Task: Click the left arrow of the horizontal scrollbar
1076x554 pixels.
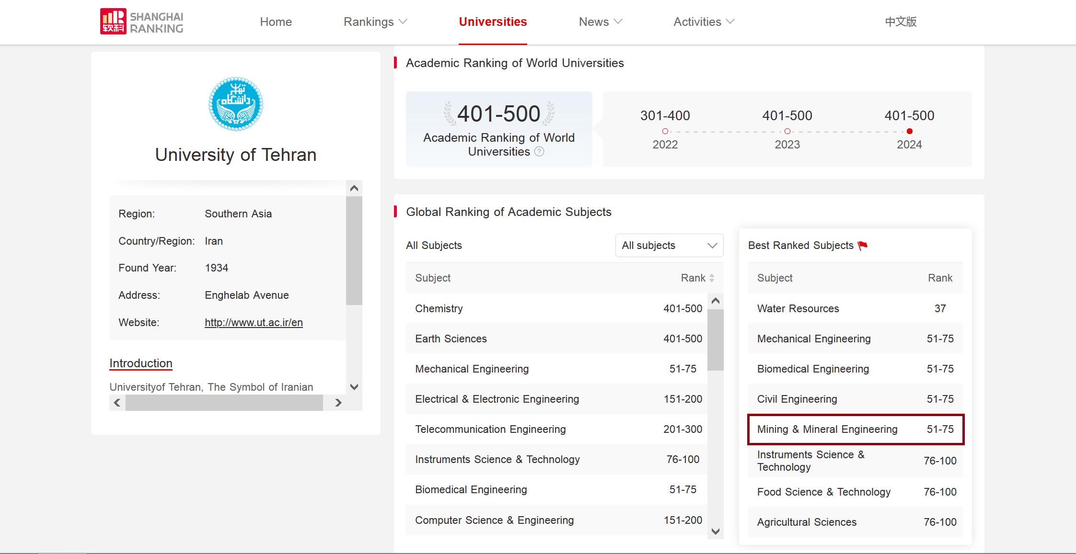Action: click(x=117, y=403)
